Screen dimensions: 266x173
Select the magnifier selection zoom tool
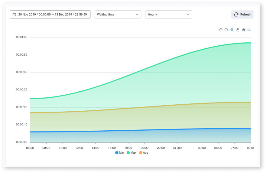[232, 30]
